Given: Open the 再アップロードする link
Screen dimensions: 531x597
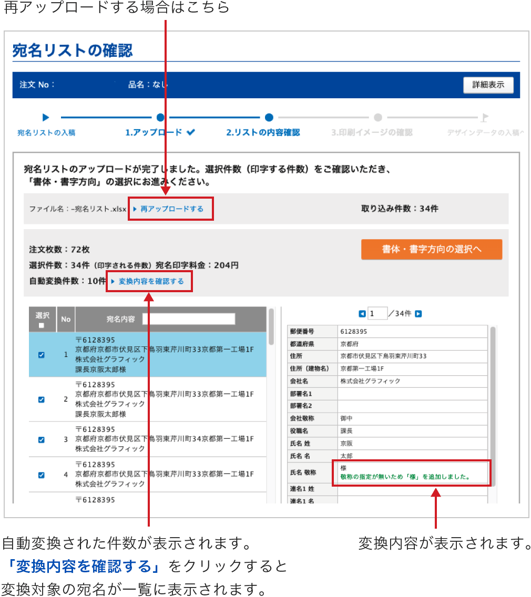Looking at the screenshot, I should (171, 209).
